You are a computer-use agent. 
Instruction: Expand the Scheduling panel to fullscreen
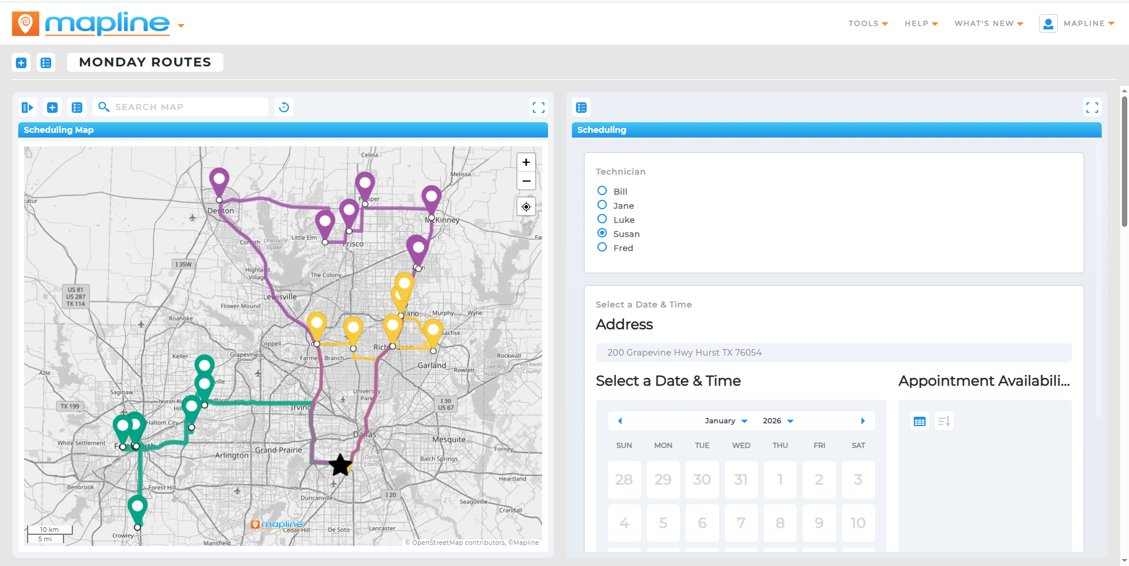[1092, 107]
